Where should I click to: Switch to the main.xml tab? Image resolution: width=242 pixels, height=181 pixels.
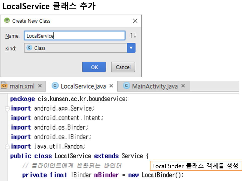click(22, 86)
